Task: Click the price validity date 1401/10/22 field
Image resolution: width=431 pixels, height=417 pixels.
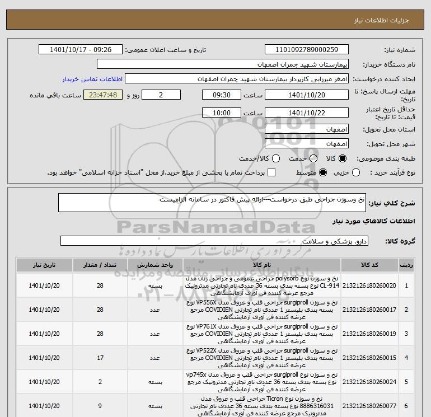Action: [307, 113]
